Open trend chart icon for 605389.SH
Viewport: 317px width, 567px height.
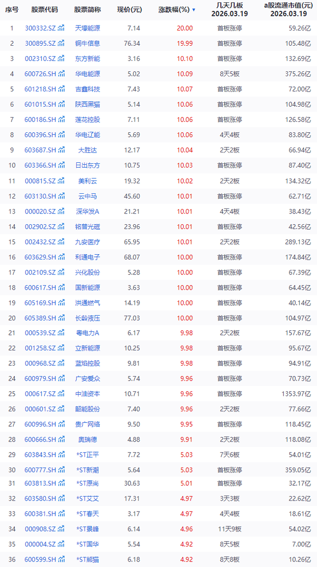[61, 318]
